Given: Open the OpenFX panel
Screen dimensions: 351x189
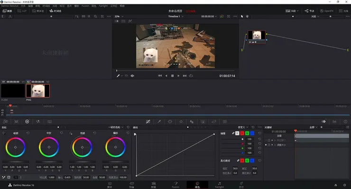Looking at the screenshot, I should (x=326, y=10).
